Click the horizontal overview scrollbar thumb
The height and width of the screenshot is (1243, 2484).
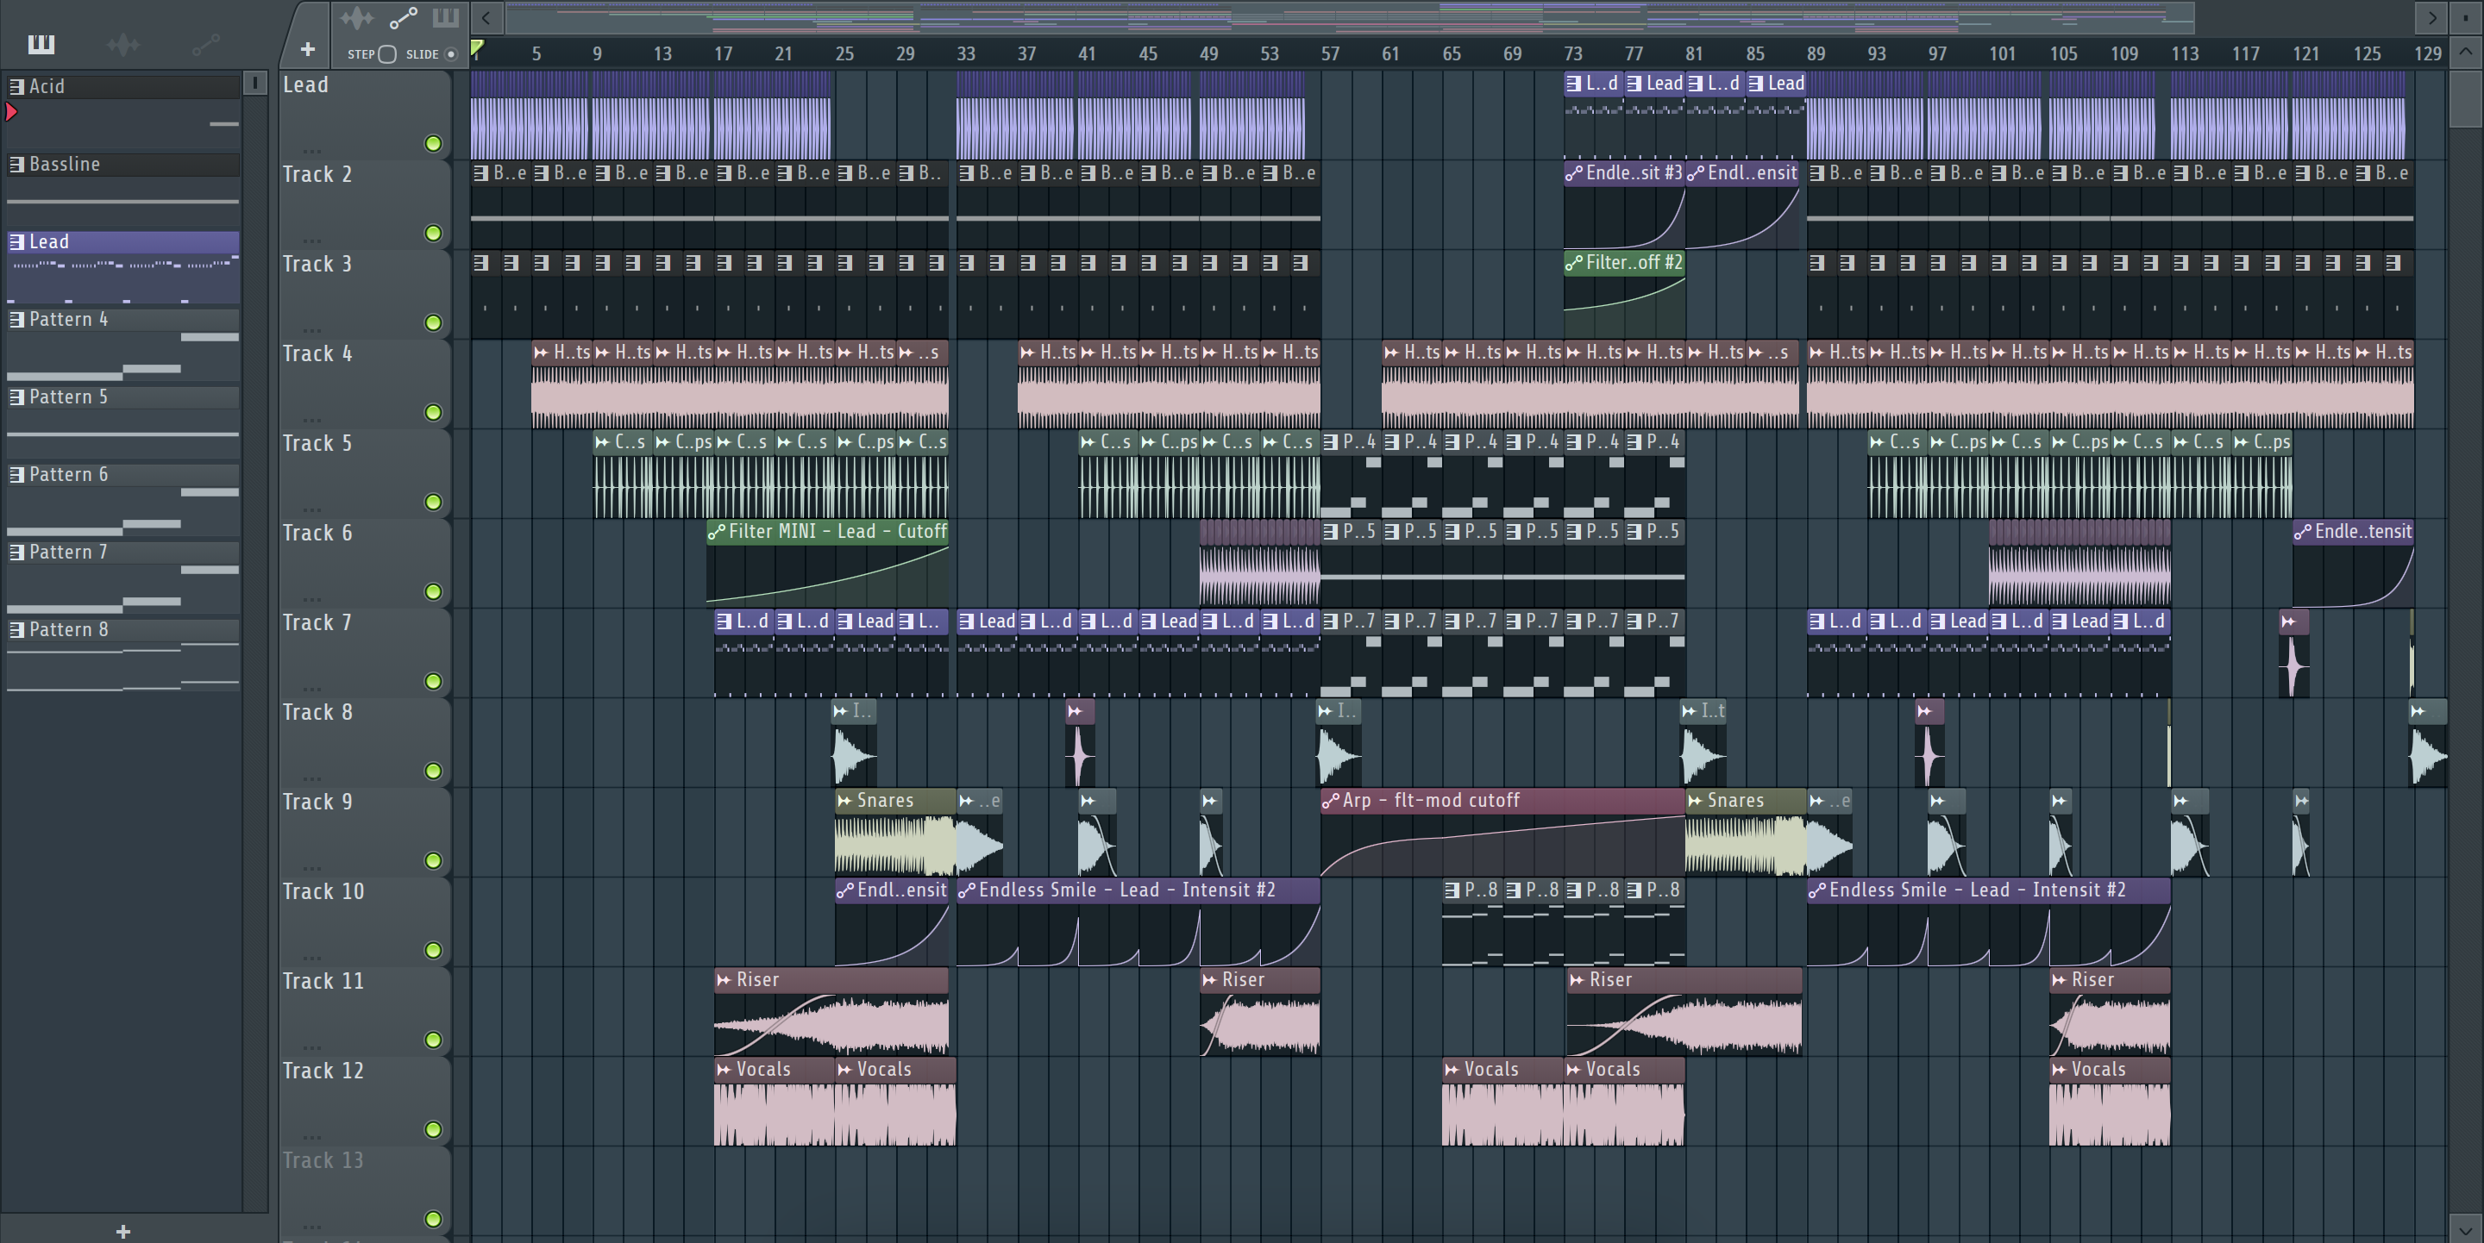[x=1350, y=17]
